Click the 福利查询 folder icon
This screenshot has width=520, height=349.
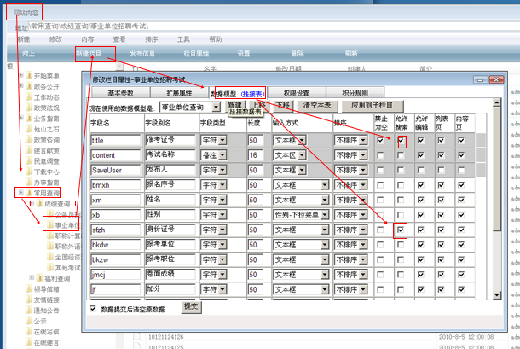(40, 278)
